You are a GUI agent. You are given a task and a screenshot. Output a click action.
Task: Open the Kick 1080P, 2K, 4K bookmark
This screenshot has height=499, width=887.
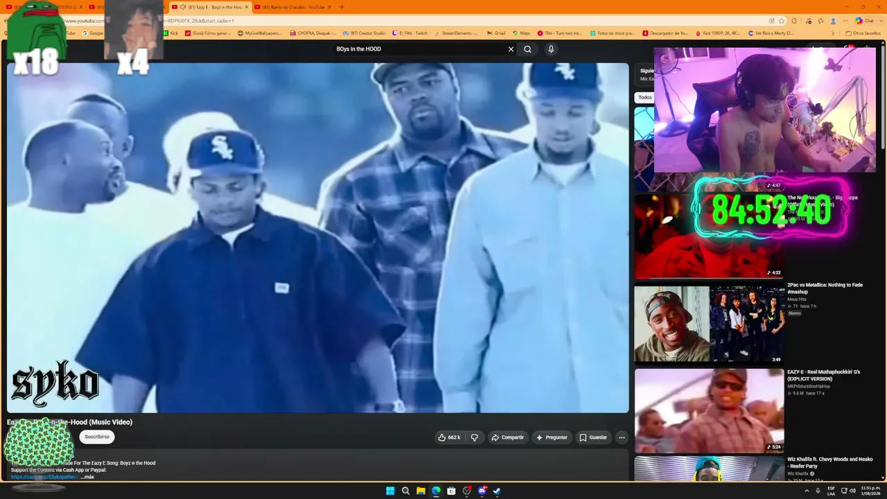point(717,33)
